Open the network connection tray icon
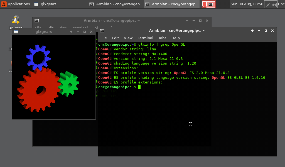Image resolution: width=285 pixels, height=167 pixels. click(x=268, y=4)
